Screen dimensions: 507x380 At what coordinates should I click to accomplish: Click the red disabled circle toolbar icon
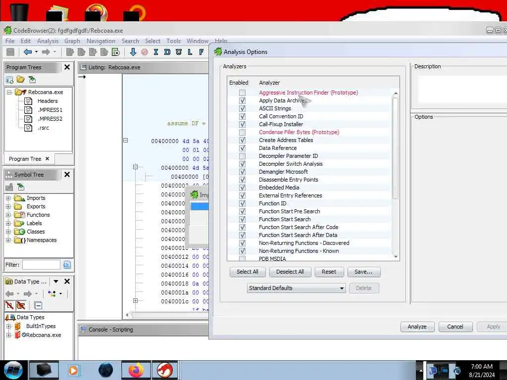tap(145, 51)
